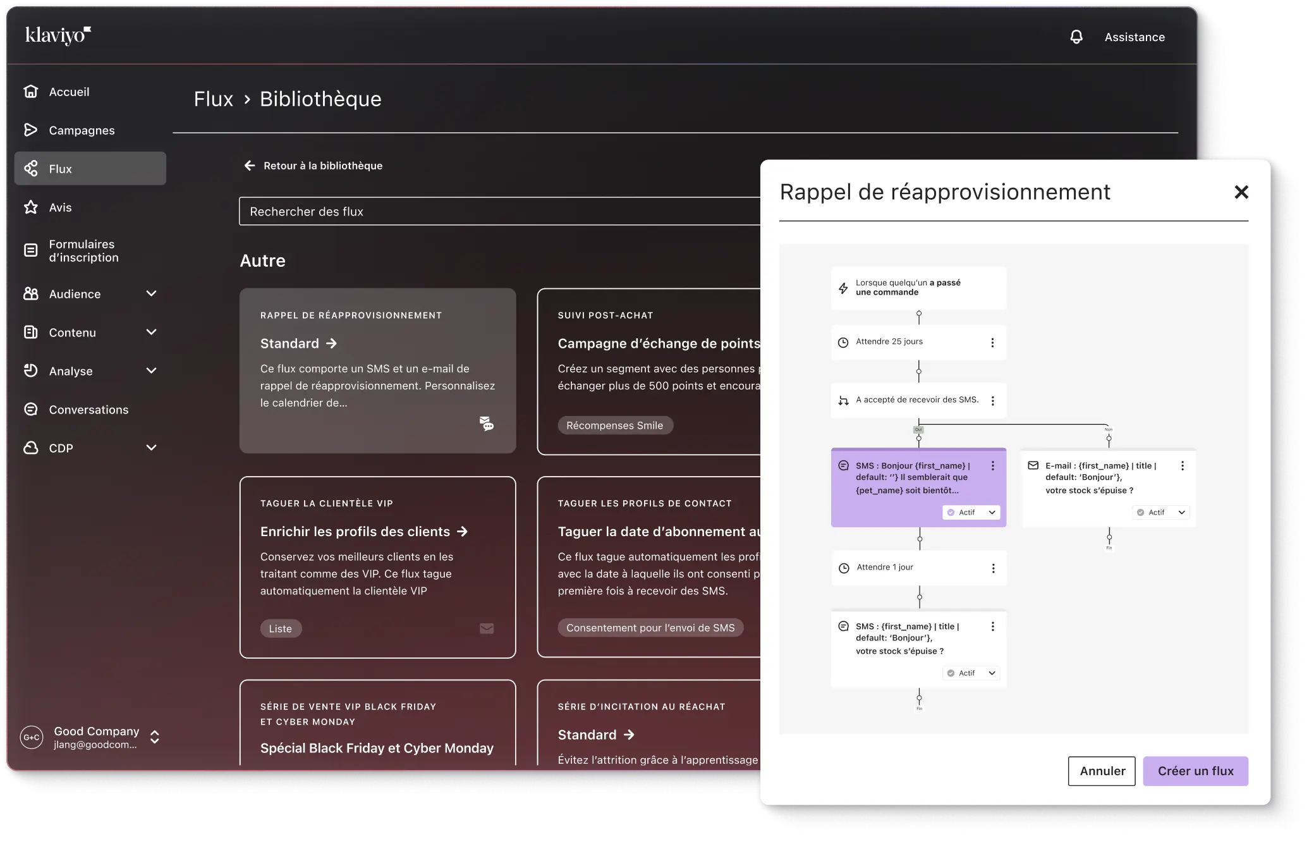Click the notification bell icon

[1076, 37]
